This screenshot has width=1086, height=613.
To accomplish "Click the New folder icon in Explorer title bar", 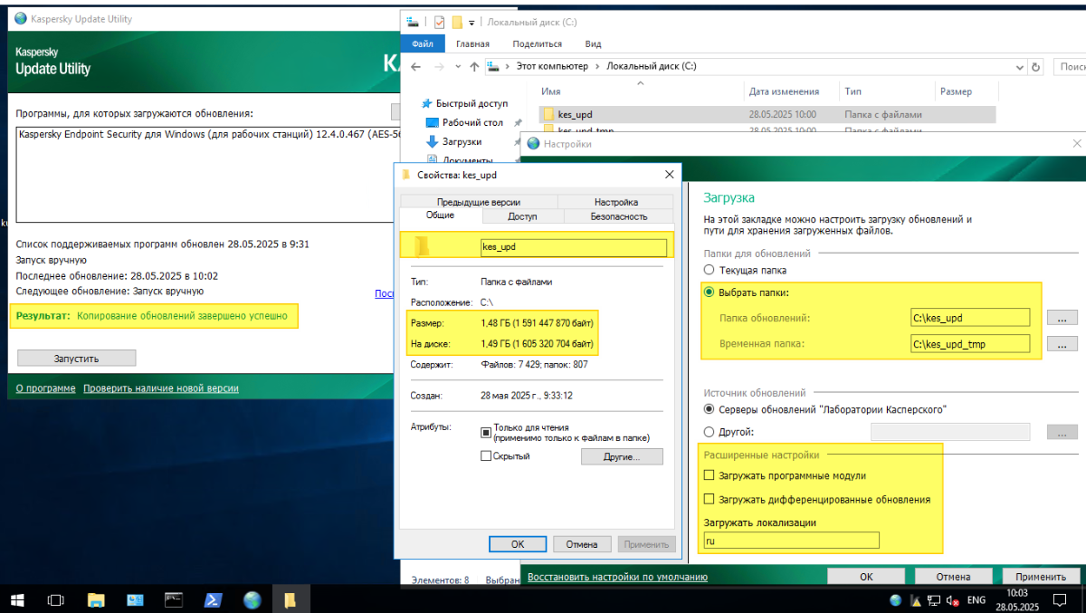I will click(x=457, y=22).
